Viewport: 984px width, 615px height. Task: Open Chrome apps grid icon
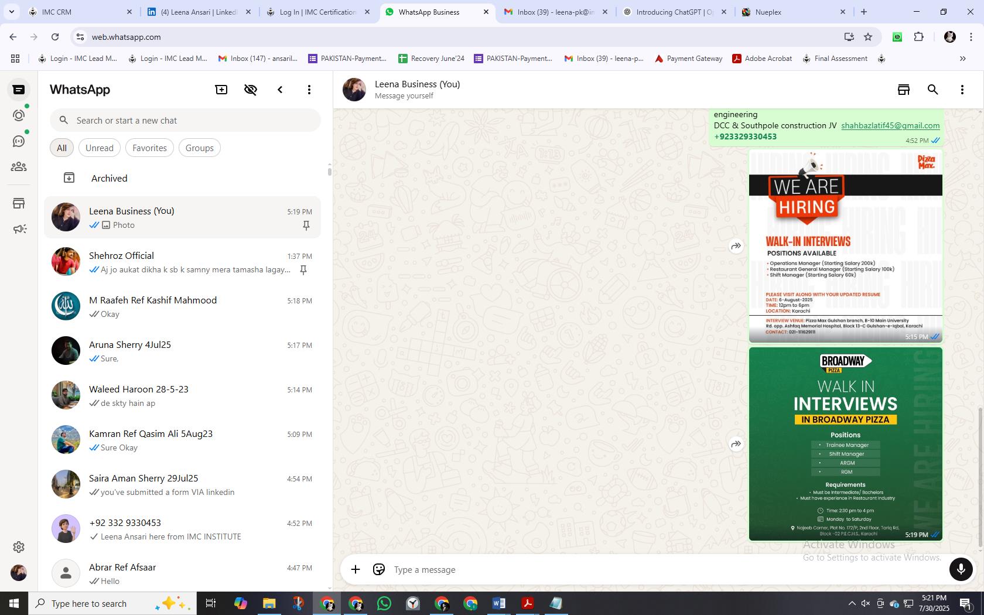15,59
